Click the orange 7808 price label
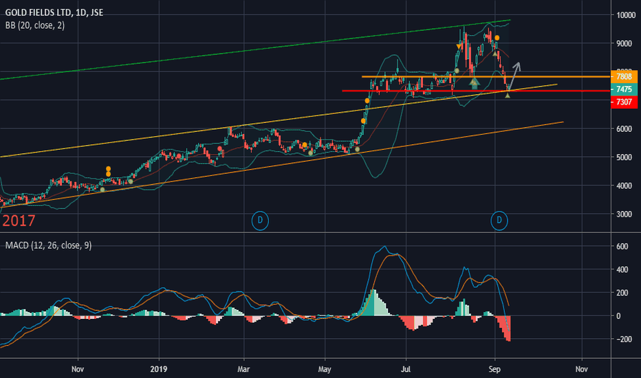Image resolution: width=641 pixels, height=378 pixels. [x=624, y=76]
